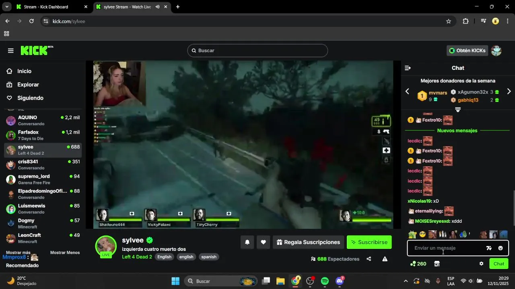Show hidden system tray icons
This screenshot has height=289, width=515.
(x=406, y=281)
